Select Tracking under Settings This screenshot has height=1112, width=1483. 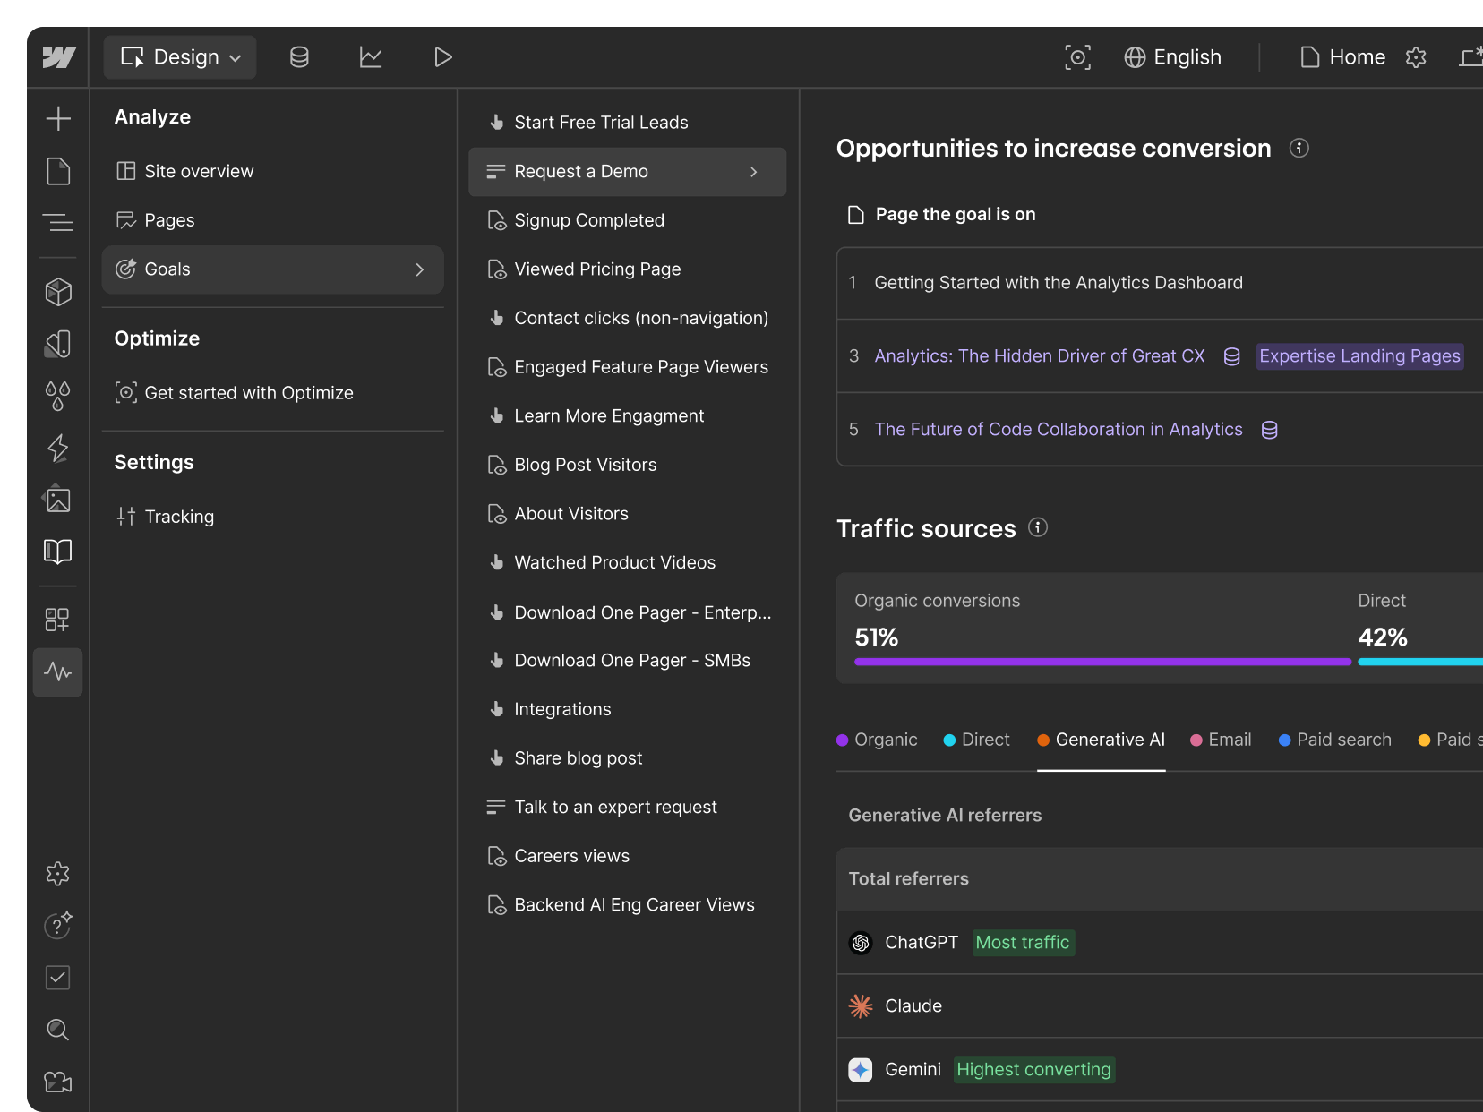pyautogui.click(x=179, y=517)
